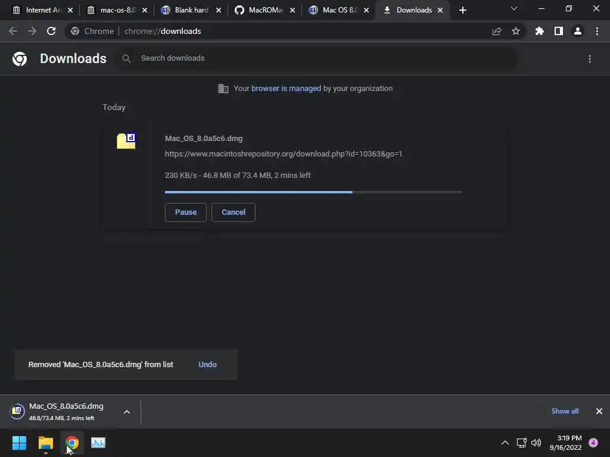Click the search magnifier icon

(126, 58)
